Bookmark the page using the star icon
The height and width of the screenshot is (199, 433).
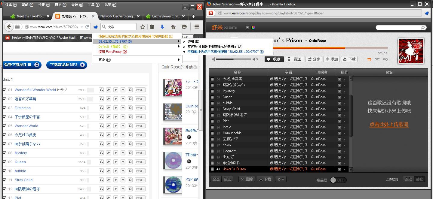click(143, 27)
